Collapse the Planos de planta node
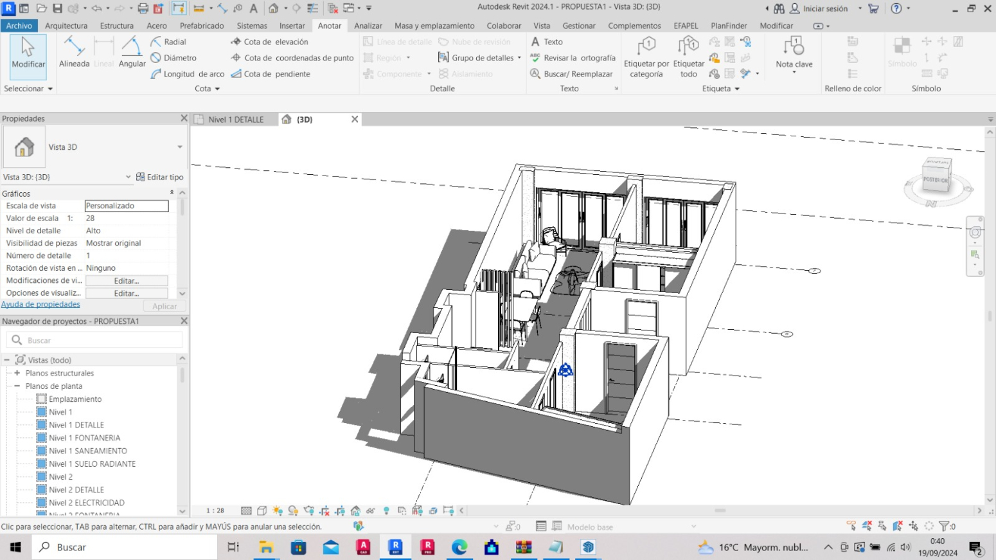 tap(17, 386)
